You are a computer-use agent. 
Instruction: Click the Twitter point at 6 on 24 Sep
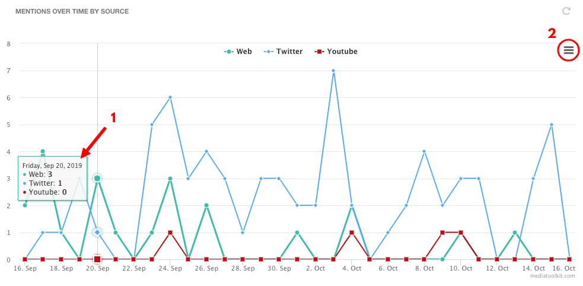[170, 97]
